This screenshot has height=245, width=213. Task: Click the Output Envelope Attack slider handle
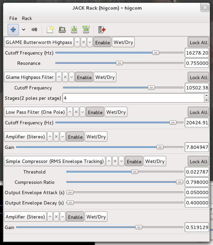(70, 192)
